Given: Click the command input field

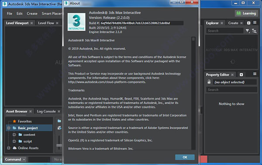Looking at the screenshot, I should click(x=39, y=159).
